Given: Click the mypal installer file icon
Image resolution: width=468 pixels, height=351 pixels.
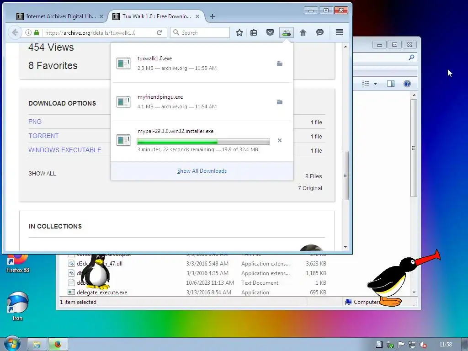Looking at the screenshot, I should (x=123, y=140).
